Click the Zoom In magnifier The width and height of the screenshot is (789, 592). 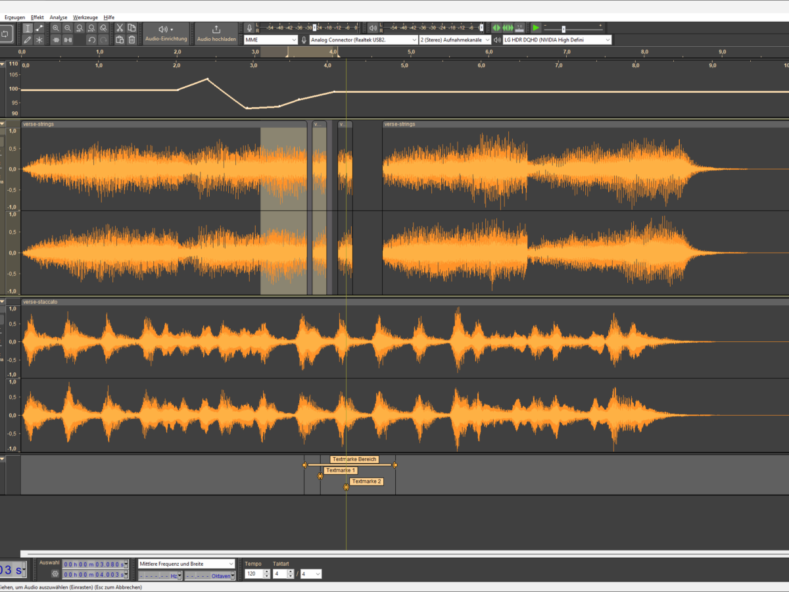pyautogui.click(x=56, y=28)
